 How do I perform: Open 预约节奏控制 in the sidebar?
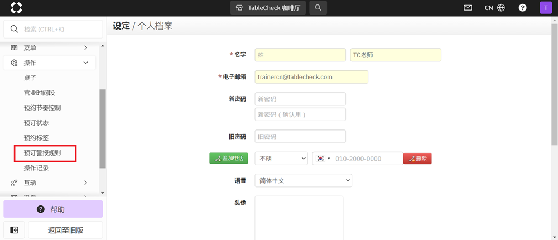click(x=42, y=108)
